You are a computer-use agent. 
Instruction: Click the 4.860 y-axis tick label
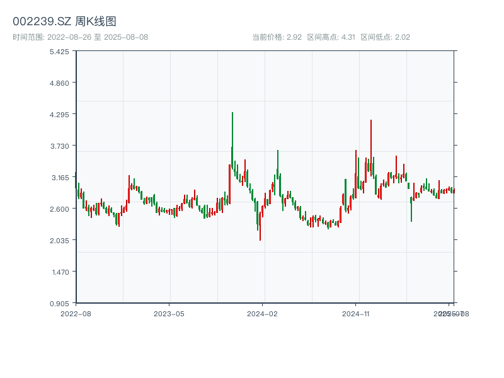pos(59,83)
